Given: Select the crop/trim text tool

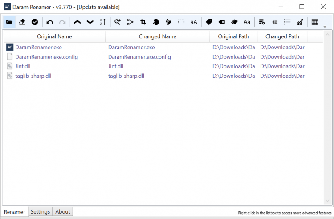Looking at the screenshot, I should coord(143,22).
